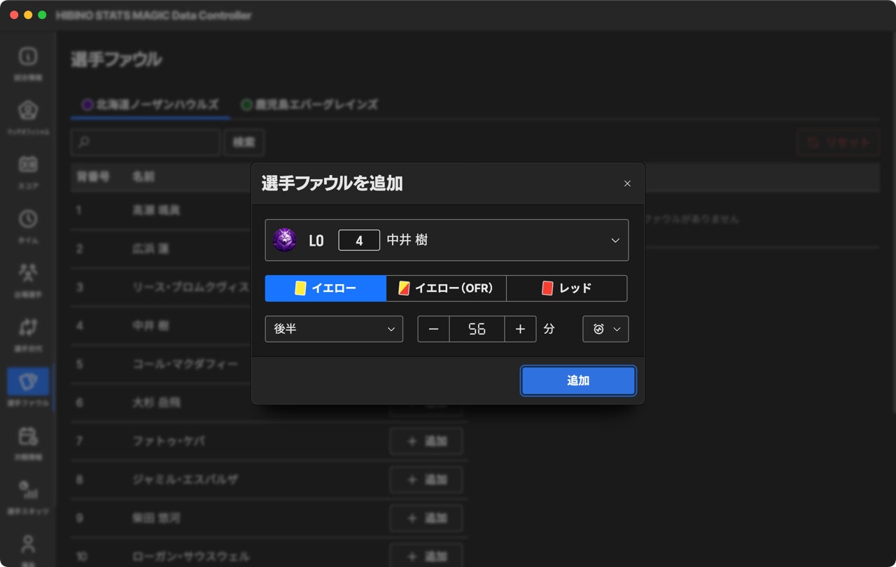Switch to the 北海道ノーザンハウルズ team tab
Image resolution: width=896 pixels, height=567 pixels.
click(x=150, y=105)
